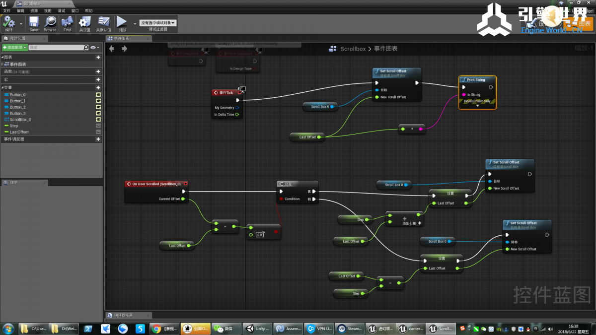
Task: Add a pin on the 添加引脚 node
Action: (420, 223)
